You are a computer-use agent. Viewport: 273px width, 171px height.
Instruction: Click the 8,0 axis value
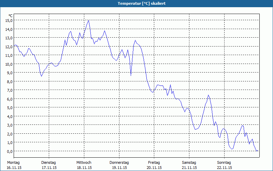coord(10,81)
